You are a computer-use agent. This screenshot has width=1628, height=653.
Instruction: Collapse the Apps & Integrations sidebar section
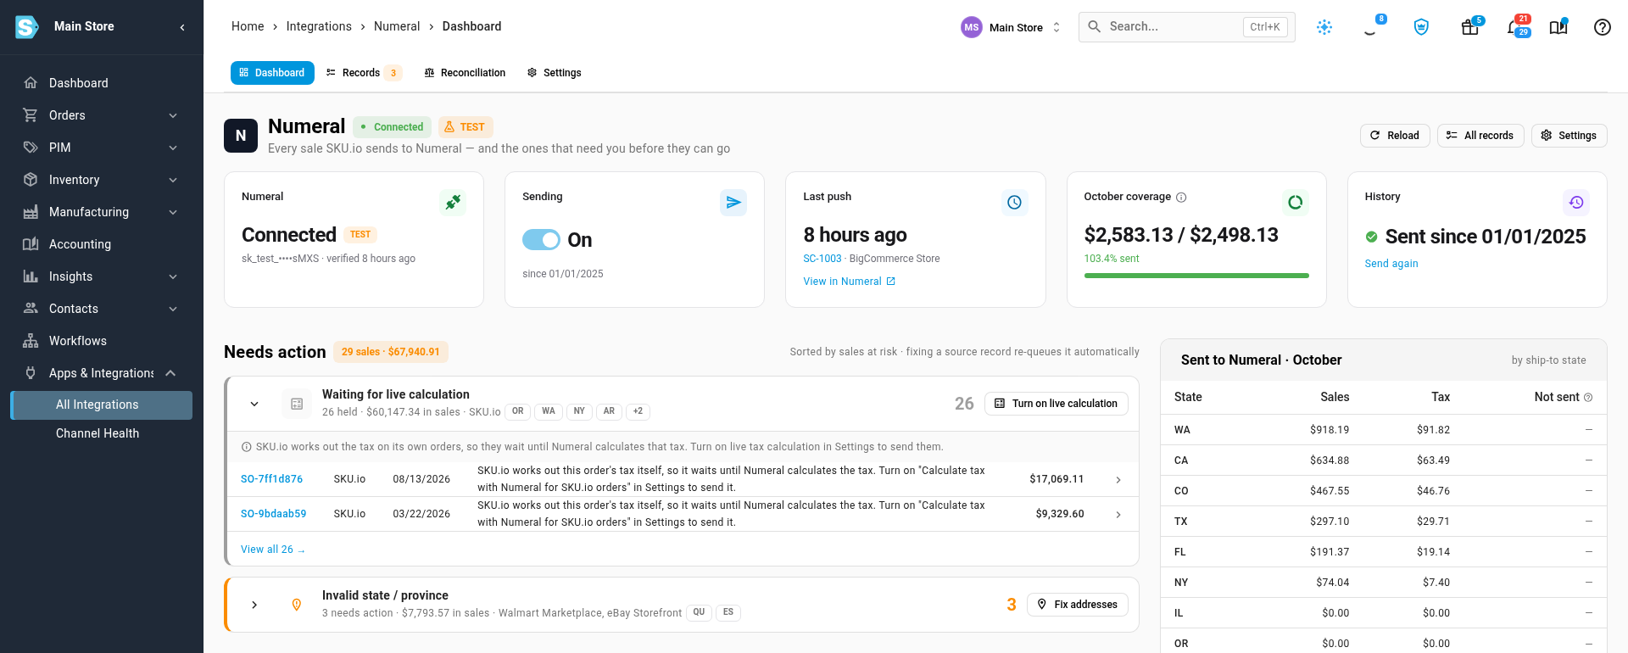(x=102, y=373)
